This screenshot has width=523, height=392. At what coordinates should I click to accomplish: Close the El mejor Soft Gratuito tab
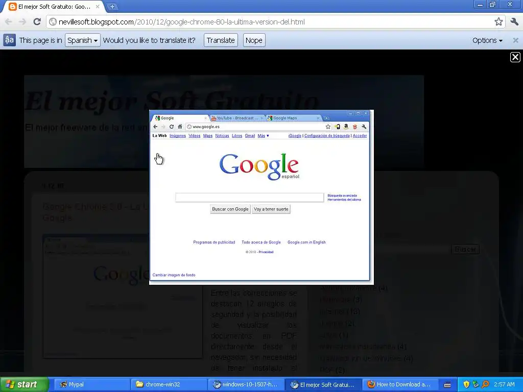[98, 7]
